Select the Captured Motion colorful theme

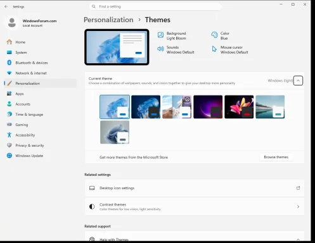(239, 107)
